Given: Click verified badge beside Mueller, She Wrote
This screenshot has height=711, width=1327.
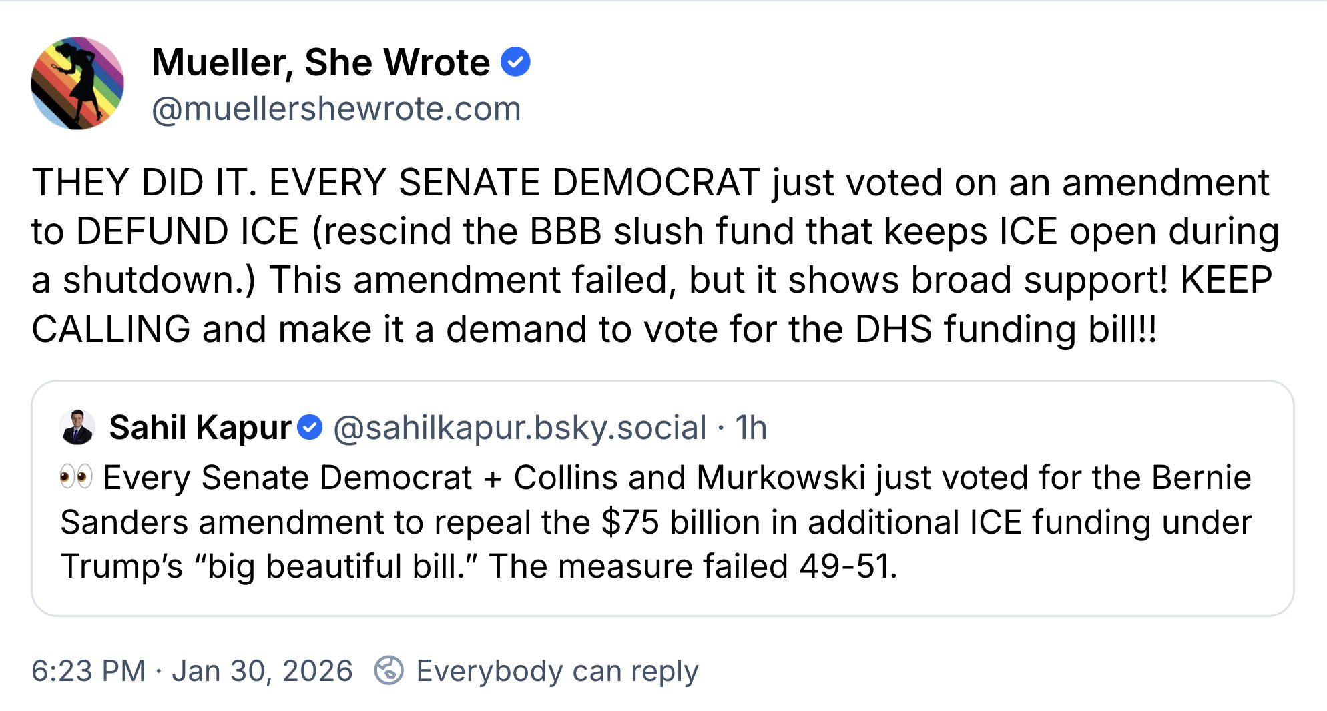Looking at the screenshot, I should point(515,62).
